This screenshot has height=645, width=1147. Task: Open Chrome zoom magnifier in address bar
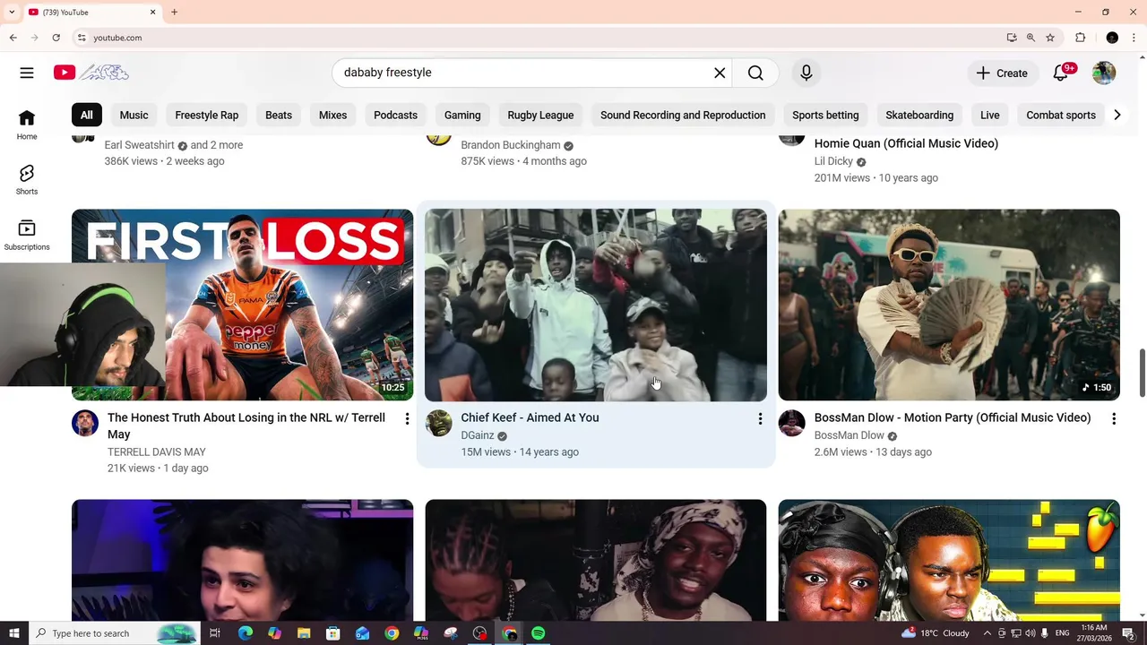(1031, 38)
